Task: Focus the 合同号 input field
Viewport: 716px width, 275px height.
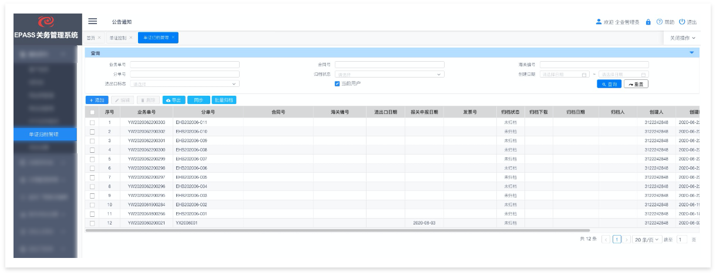Action: [x=389, y=65]
